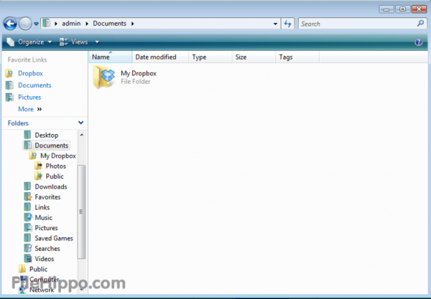Sort by the Size column
The width and height of the screenshot is (431, 299).
click(254, 57)
